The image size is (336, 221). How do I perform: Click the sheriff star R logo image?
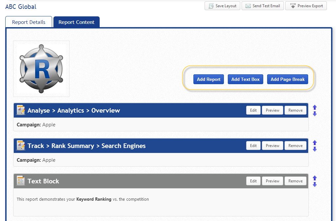click(41, 69)
